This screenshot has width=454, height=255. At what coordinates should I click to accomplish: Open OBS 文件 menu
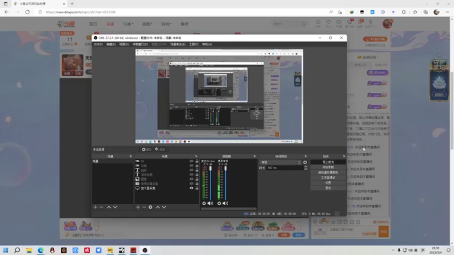pyautogui.click(x=98, y=44)
